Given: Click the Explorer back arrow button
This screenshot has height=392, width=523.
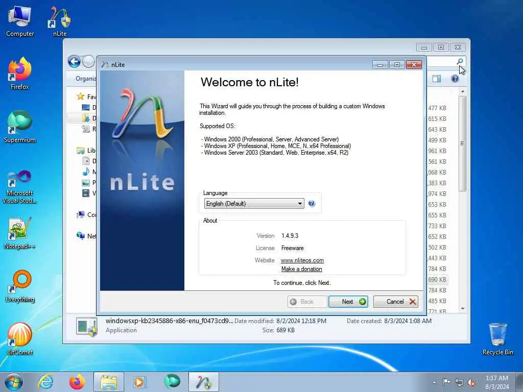Looking at the screenshot, I should tap(74, 62).
